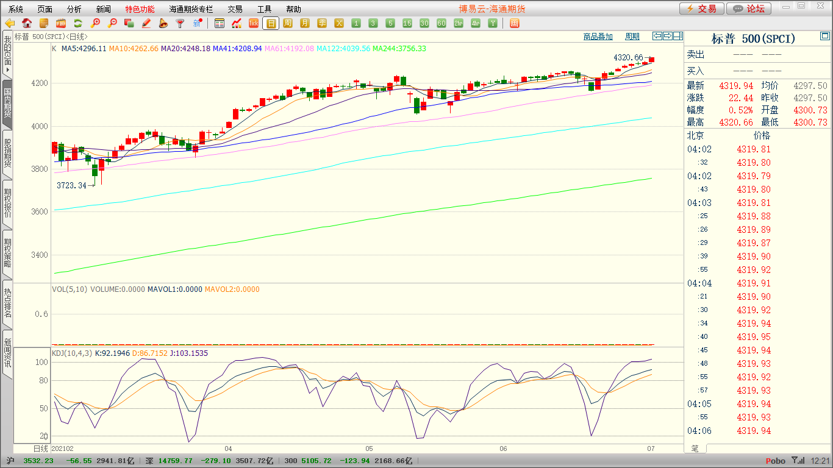833x468 pixels.
Task: Select the 5-minute period button
Action: (390, 24)
